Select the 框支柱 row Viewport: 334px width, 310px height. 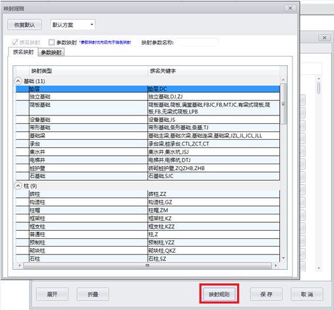point(148,226)
